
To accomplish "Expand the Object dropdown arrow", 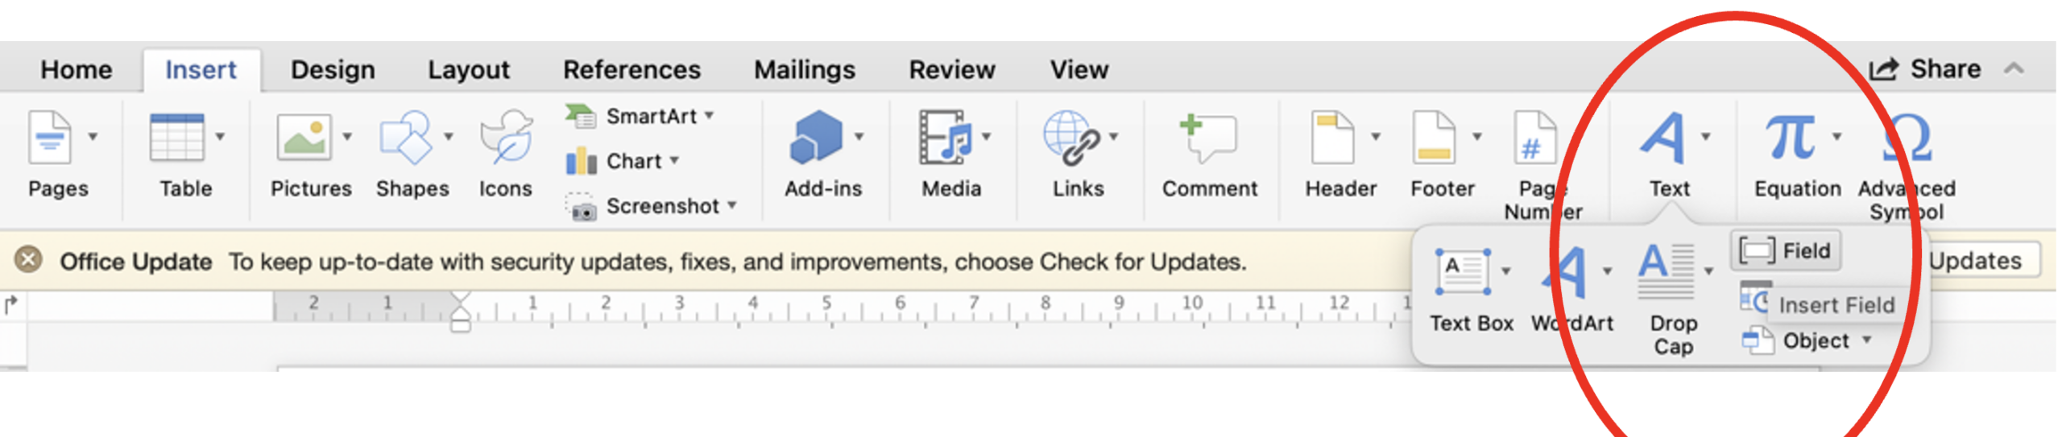I will tap(1866, 340).
